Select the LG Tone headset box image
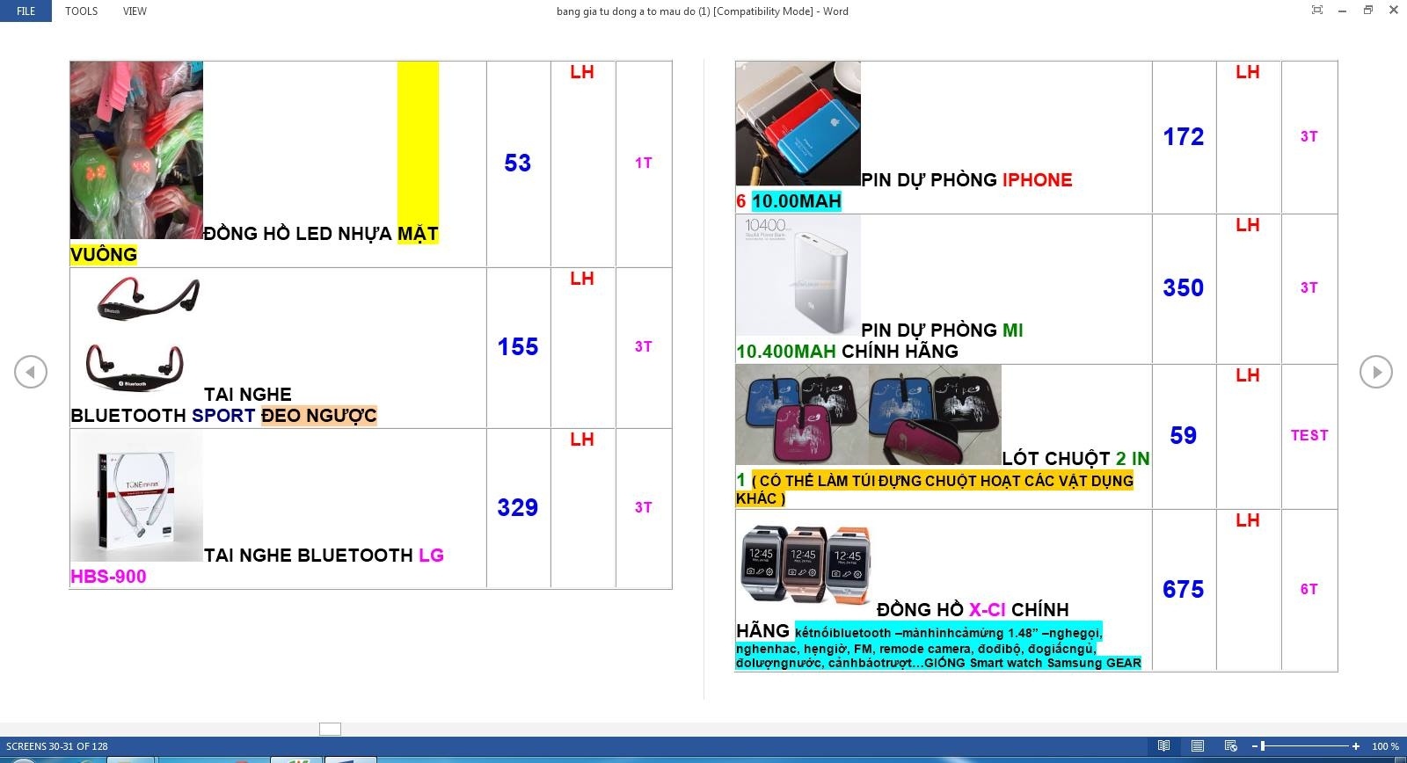The image size is (1407, 763). pyautogui.click(x=136, y=497)
